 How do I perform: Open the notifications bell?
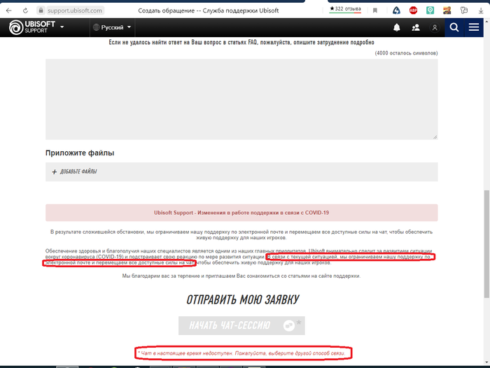(397, 27)
